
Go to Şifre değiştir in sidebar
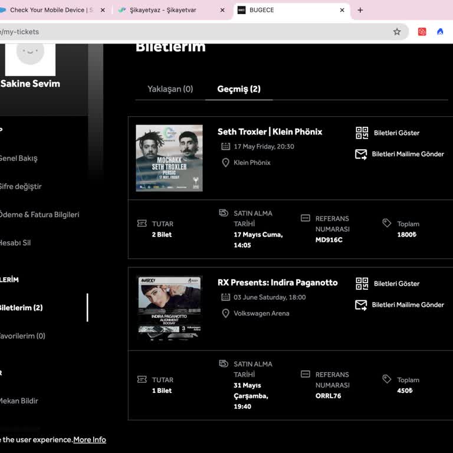21,186
